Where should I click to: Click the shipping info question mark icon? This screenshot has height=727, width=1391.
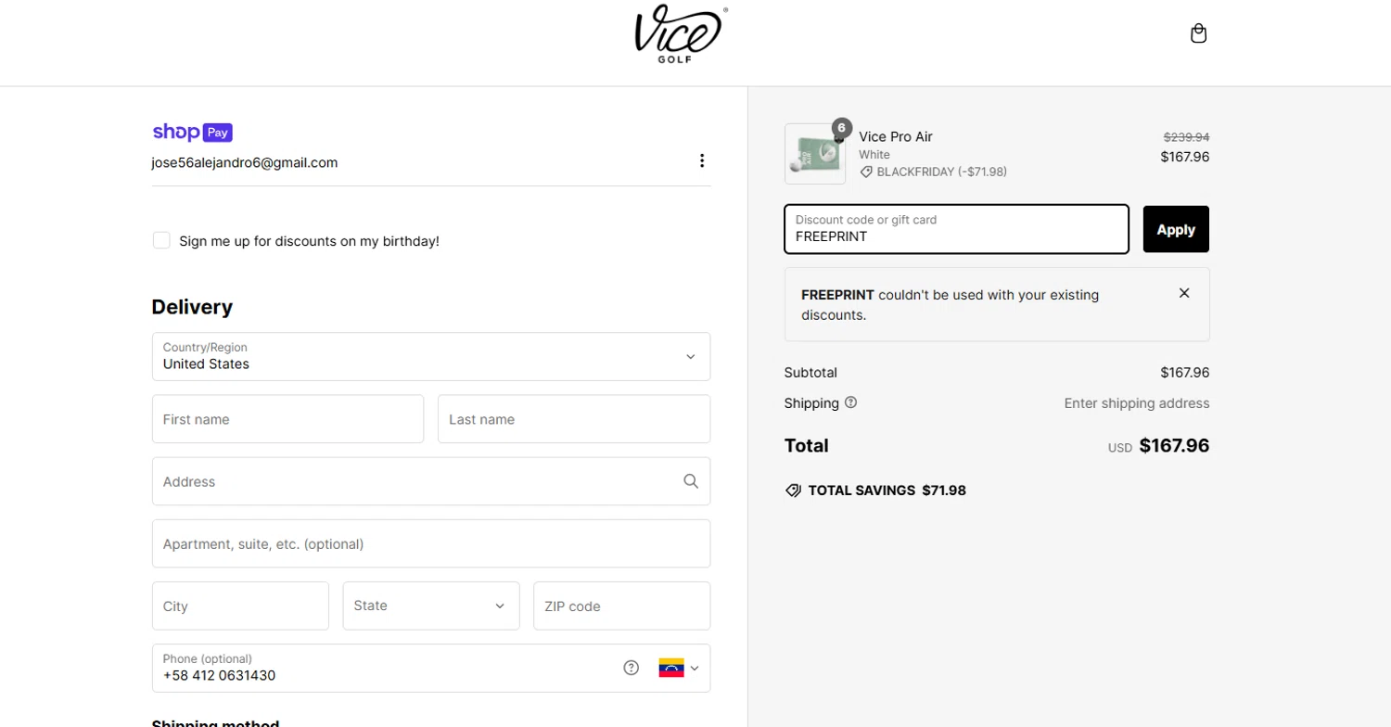point(851,403)
